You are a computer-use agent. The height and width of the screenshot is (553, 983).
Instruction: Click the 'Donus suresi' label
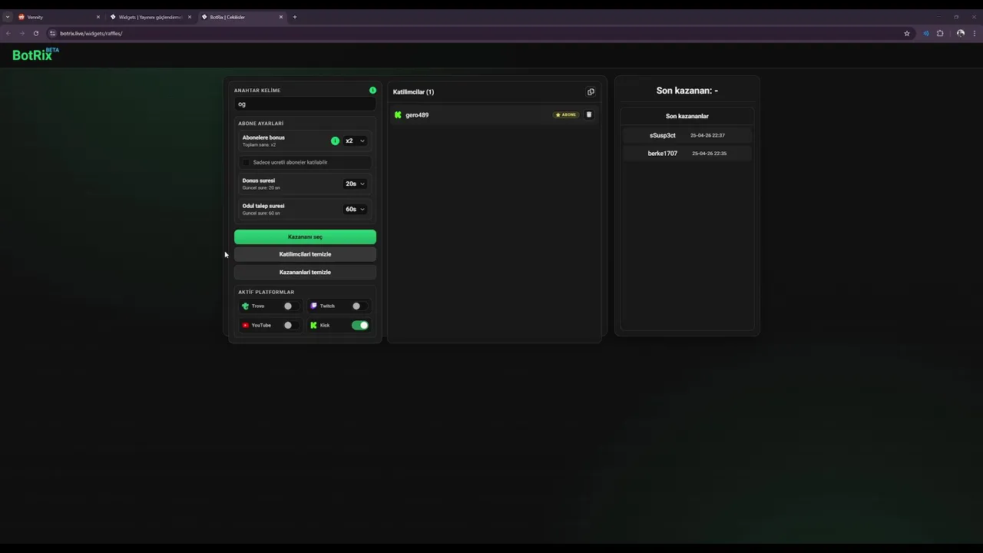[259, 181]
